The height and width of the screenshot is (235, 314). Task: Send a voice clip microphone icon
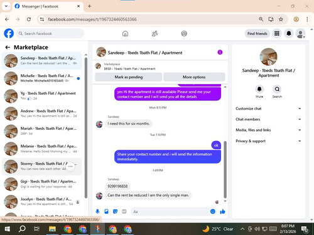97,212
